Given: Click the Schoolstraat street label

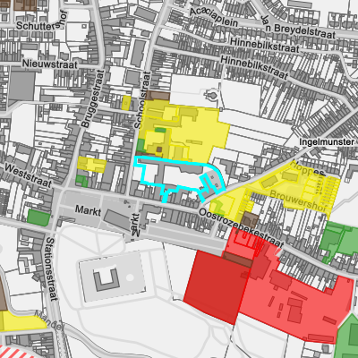Looking at the screenshot, I should tap(142, 100).
